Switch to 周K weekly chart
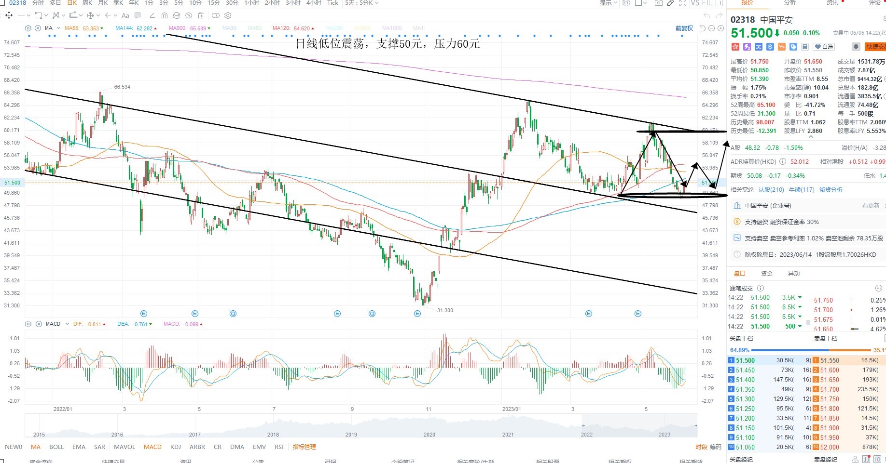Image resolution: width=886 pixels, height=463 pixels. pos(87,3)
